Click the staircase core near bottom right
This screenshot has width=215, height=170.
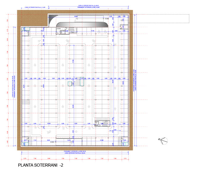tap(101, 124)
